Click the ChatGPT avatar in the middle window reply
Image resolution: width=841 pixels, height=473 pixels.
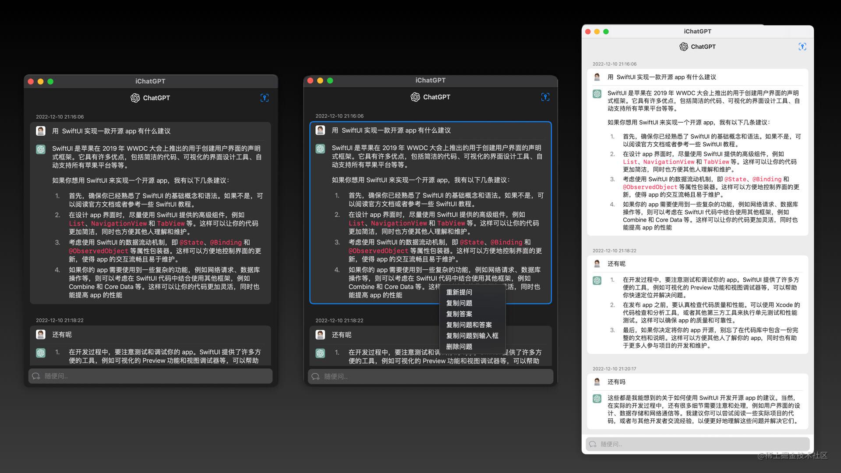319,149
